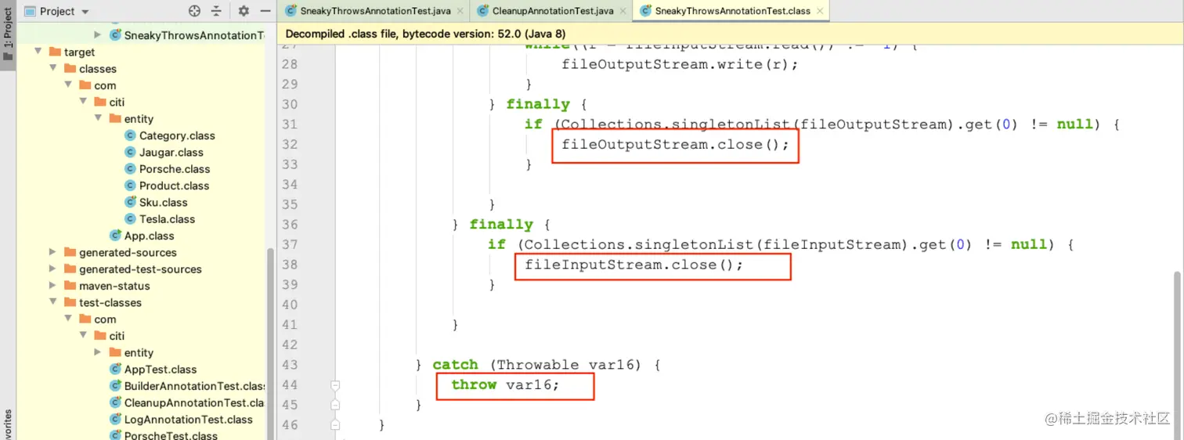Screen dimensions: 1184x440
Task: Click the code 'throw var16;' on line 44
Action: tap(505, 384)
